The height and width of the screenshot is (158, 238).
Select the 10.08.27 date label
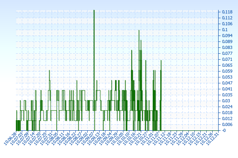pyautogui.click(x=76, y=139)
